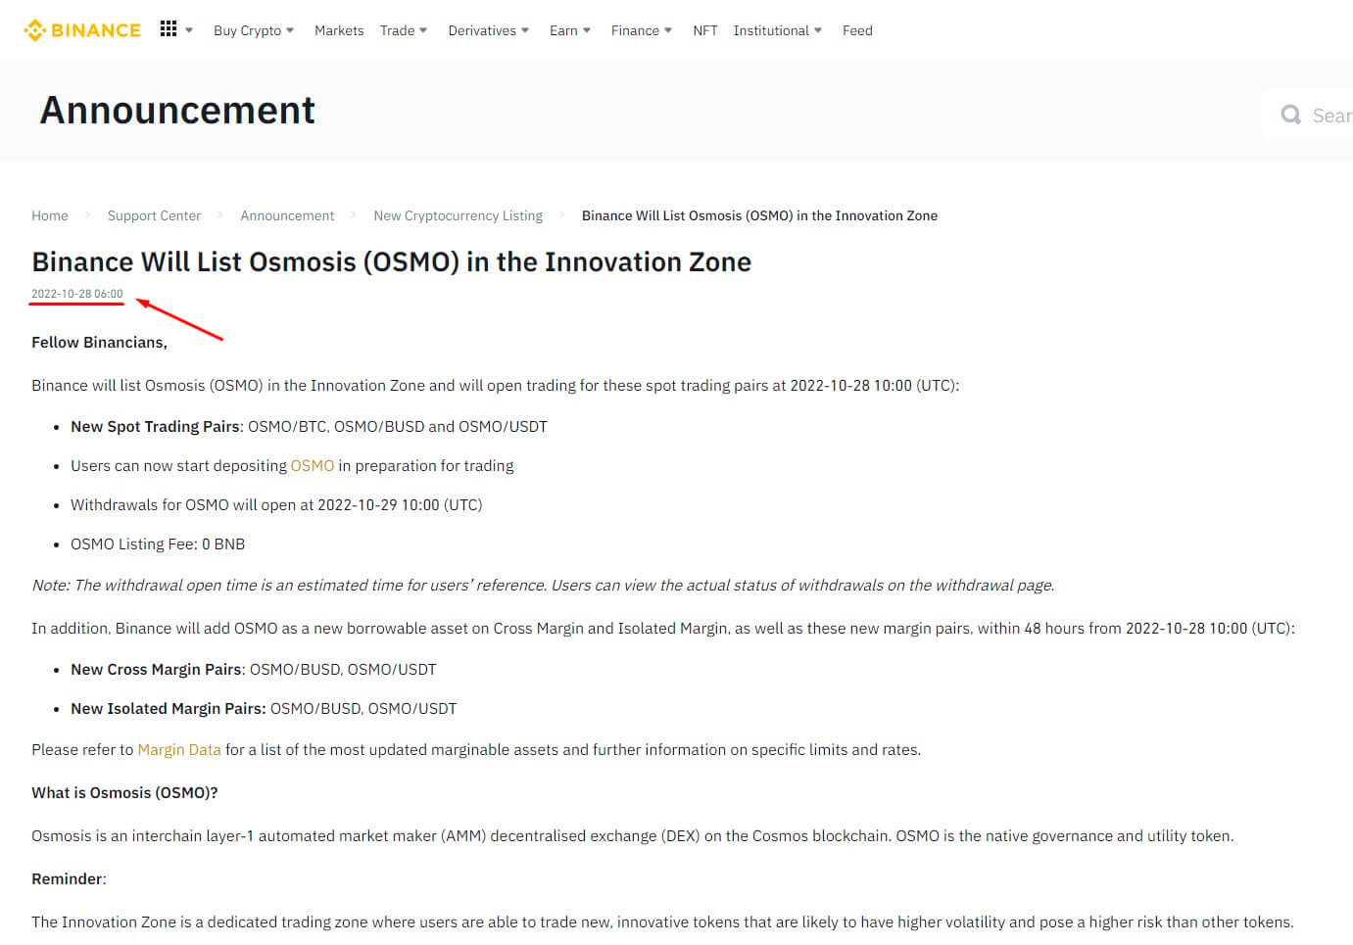The height and width of the screenshot is (945, 1353).
Task: Expand the Institutional dropdown
Action: (777, 30)
